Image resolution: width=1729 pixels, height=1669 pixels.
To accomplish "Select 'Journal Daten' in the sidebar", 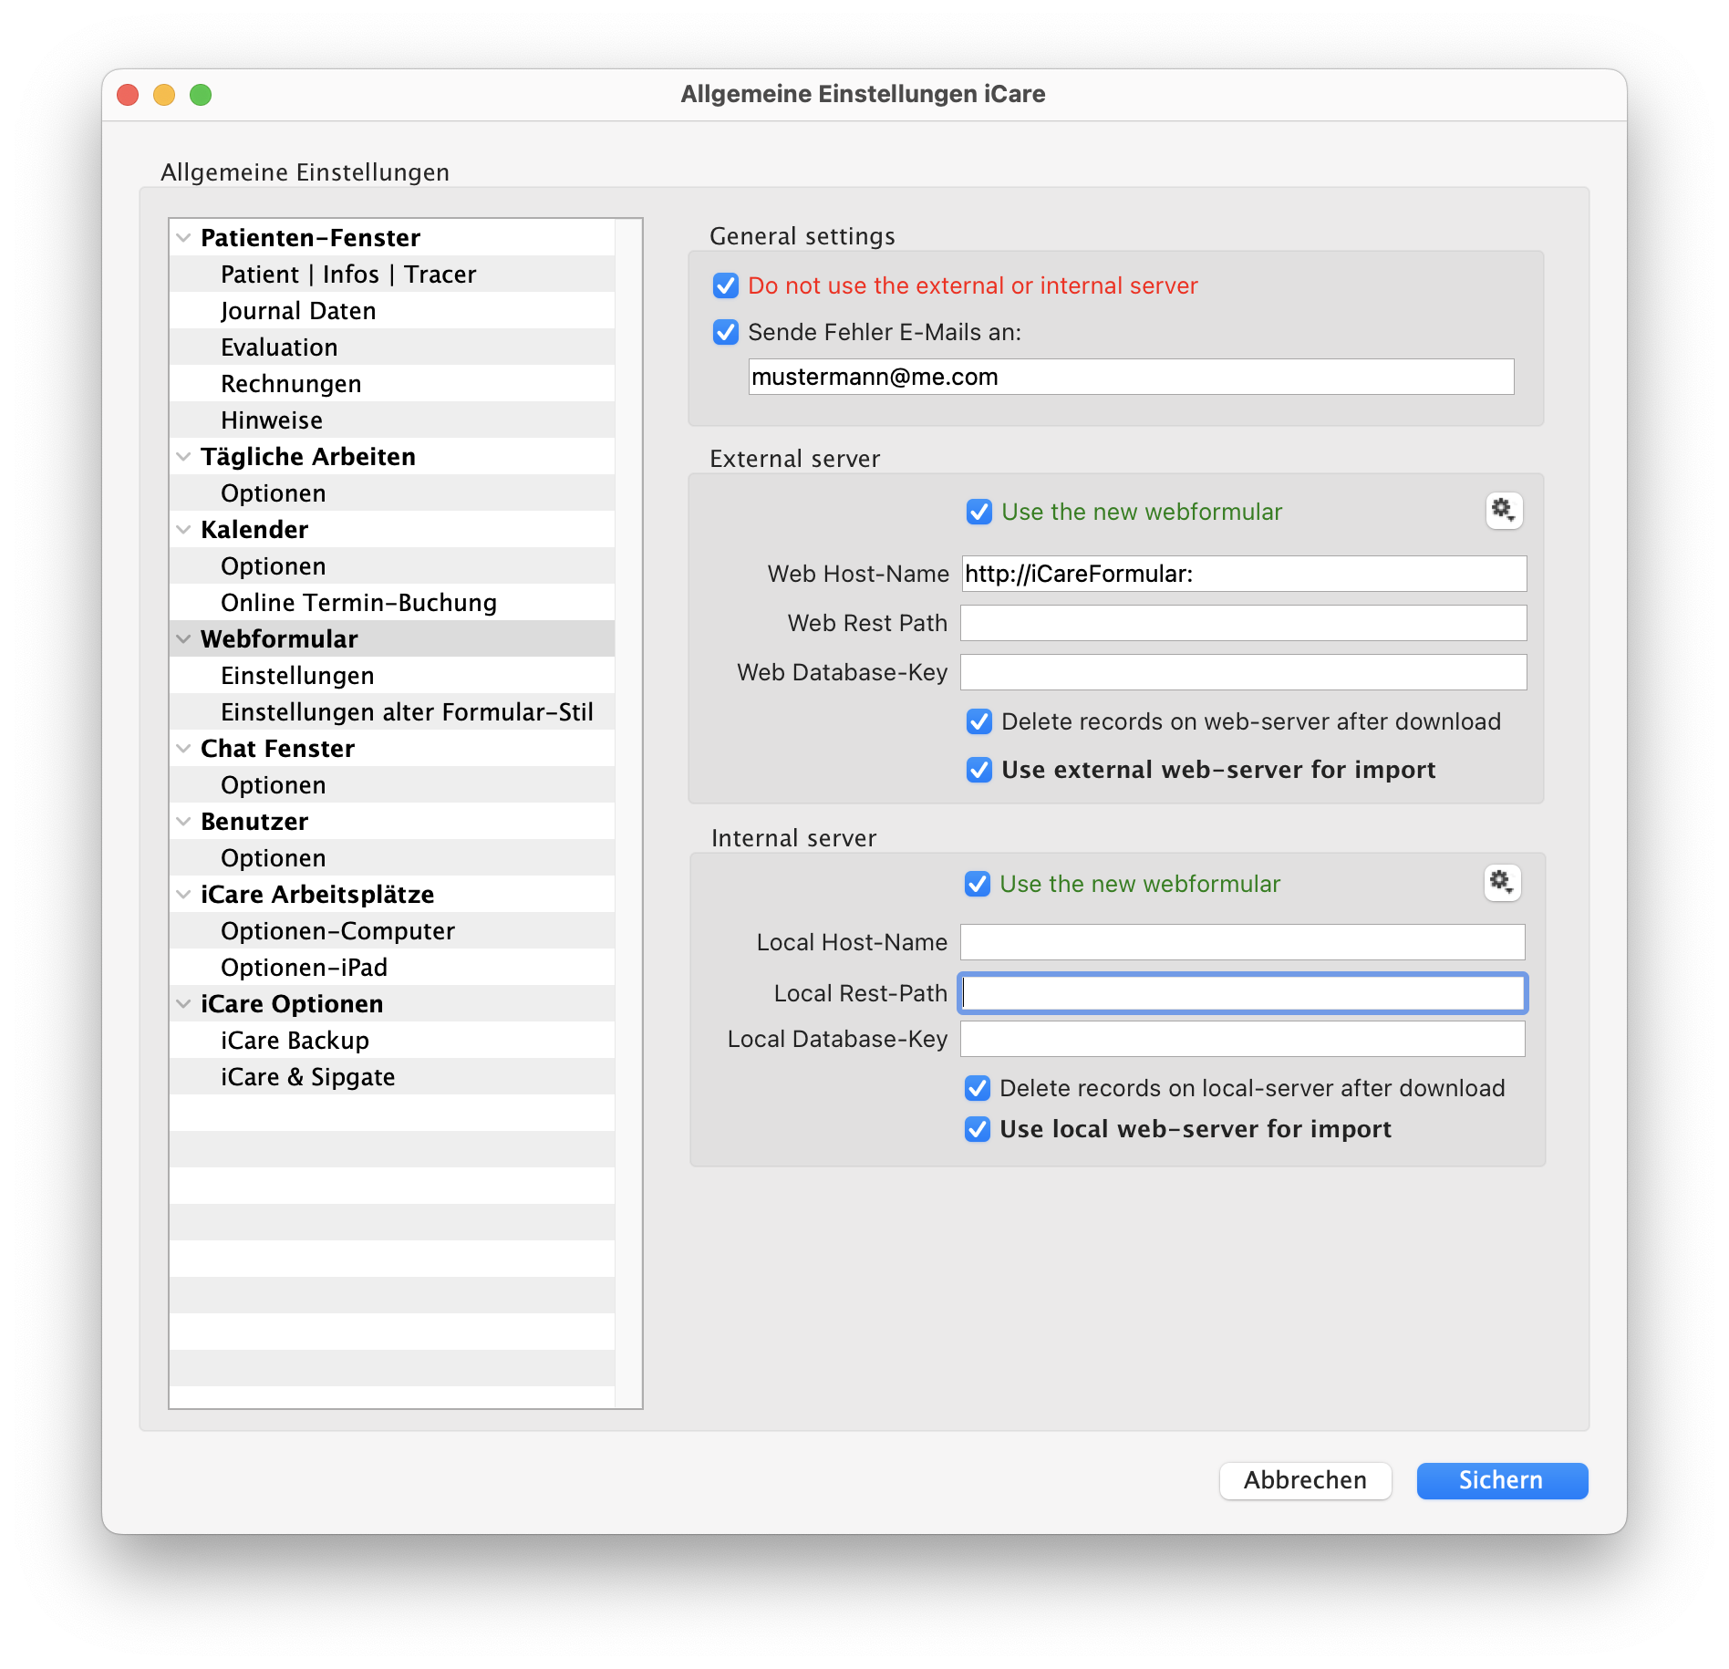I will 298,311.
